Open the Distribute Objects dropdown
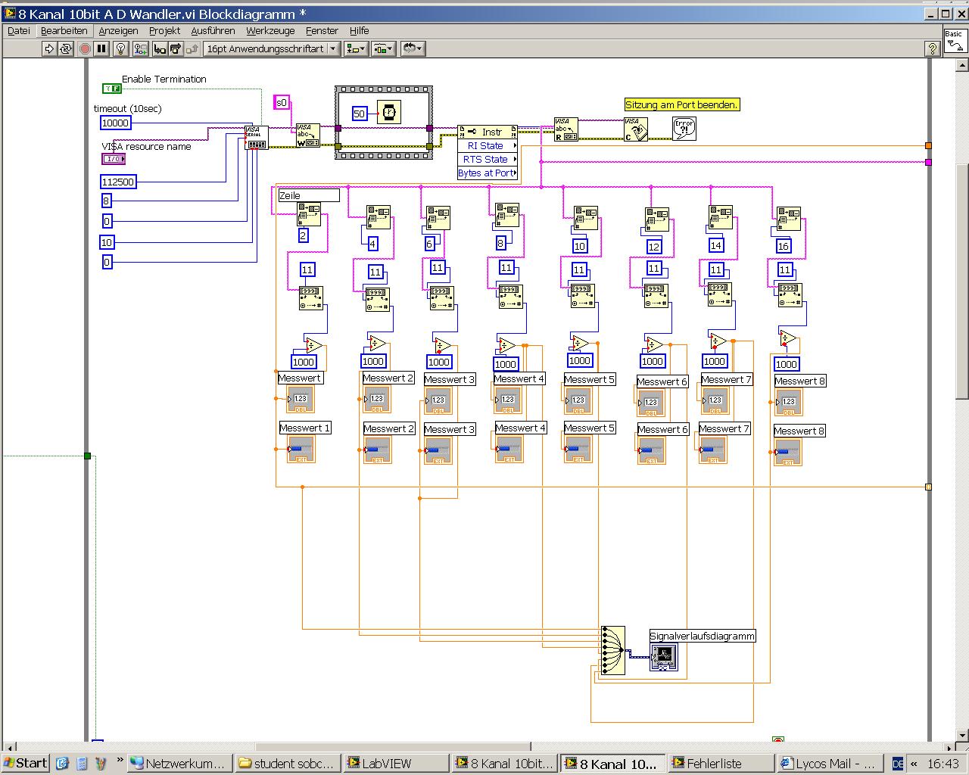The width and height of the screenshot is (969, 775). (384, 48)
